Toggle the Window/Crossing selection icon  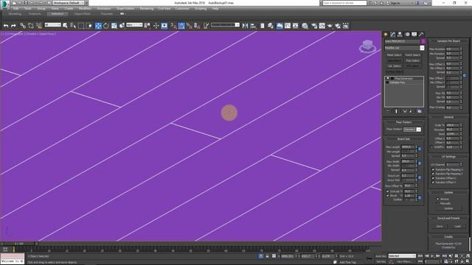point(88,26)
